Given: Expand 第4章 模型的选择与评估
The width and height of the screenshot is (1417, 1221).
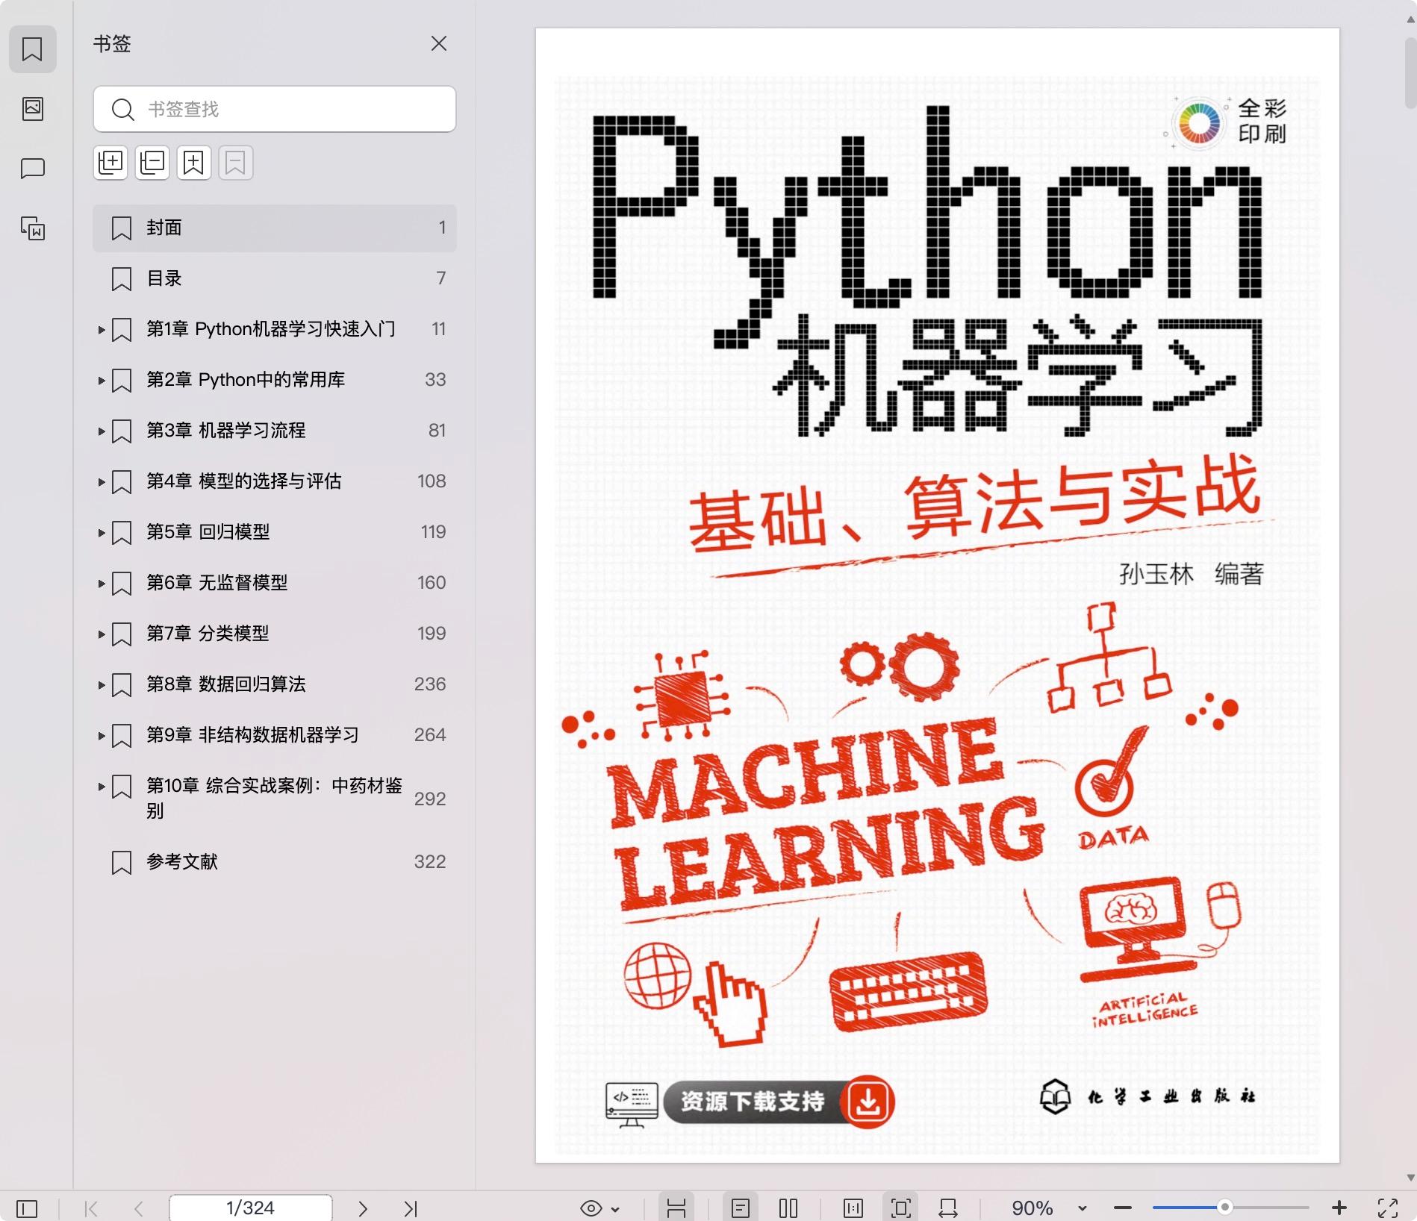Looking at the screenshot, I should pyautogui.click(x=102, y=481).
